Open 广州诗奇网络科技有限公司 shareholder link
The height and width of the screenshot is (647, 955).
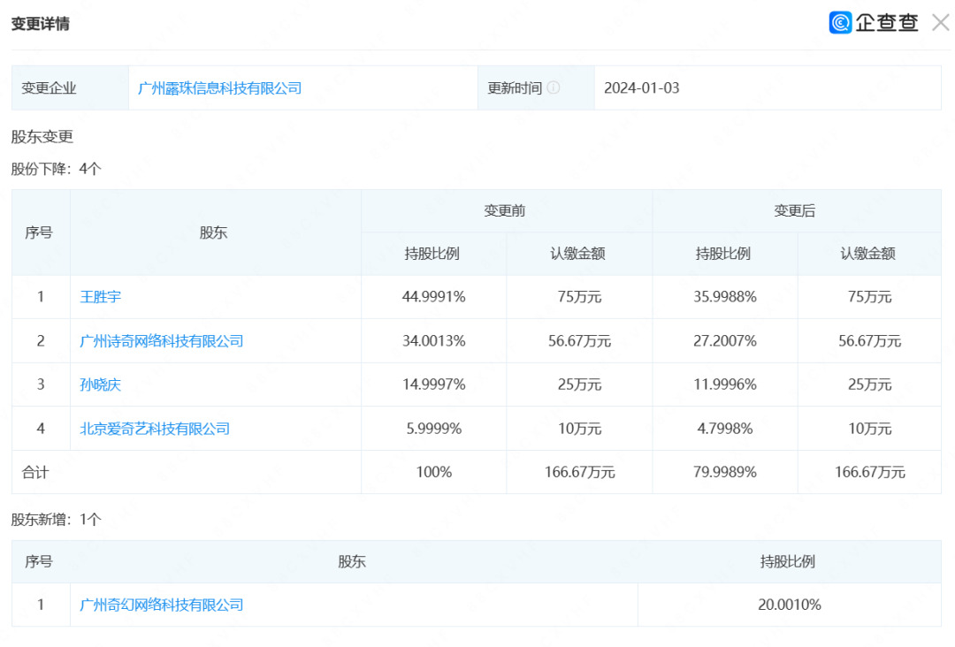point(161,341)
